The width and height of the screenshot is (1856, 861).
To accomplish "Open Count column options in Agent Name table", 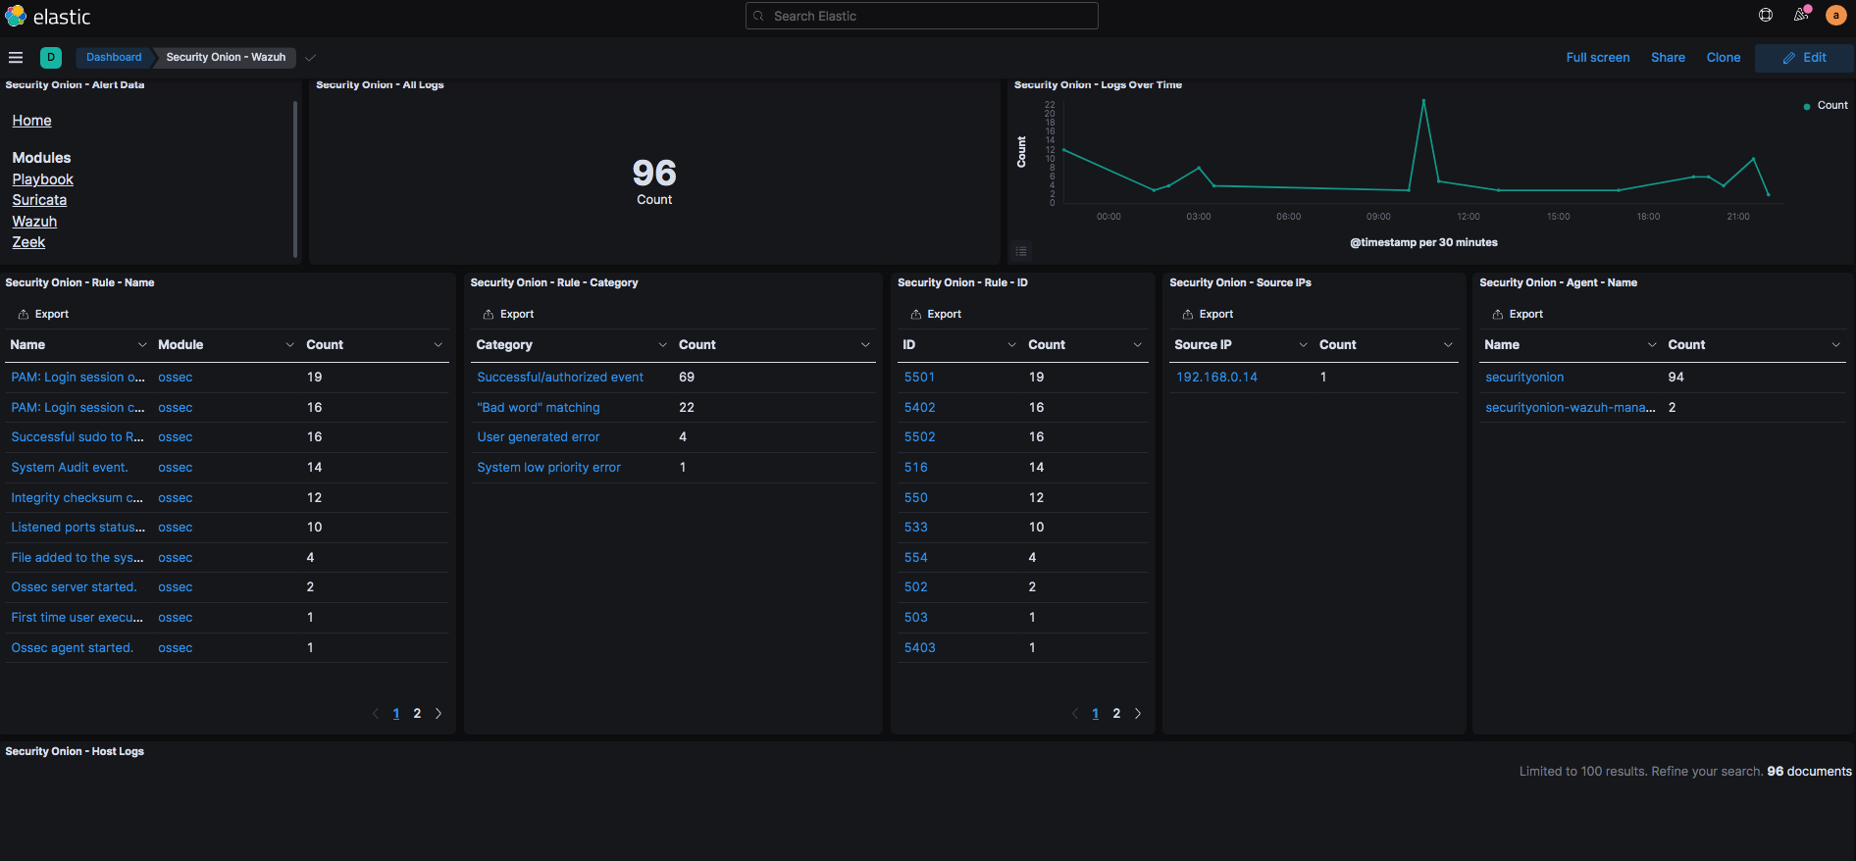I will 1836,344.
